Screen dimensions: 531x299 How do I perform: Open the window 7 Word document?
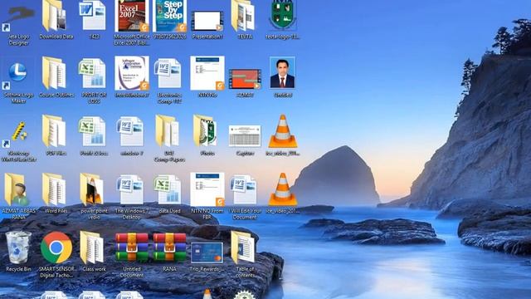132,135
